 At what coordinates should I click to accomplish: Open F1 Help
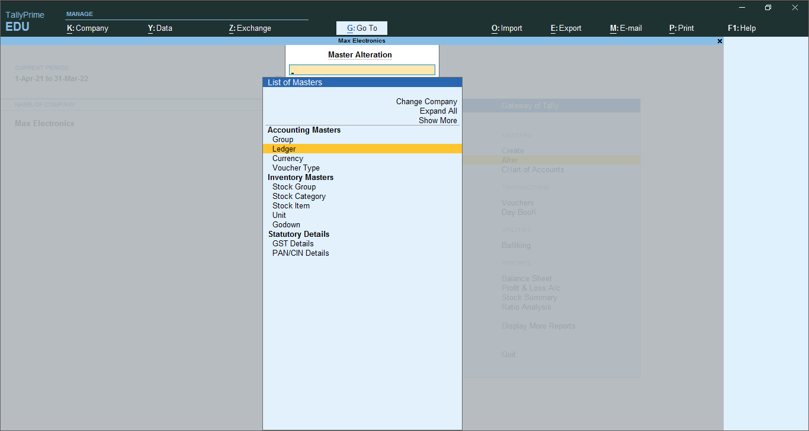click(x=741, y=28)
